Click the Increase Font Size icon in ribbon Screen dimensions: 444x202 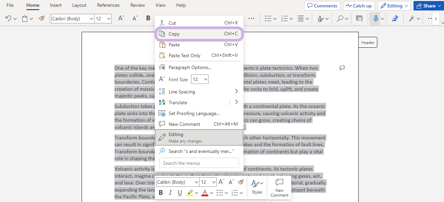[x=121, y=19]
